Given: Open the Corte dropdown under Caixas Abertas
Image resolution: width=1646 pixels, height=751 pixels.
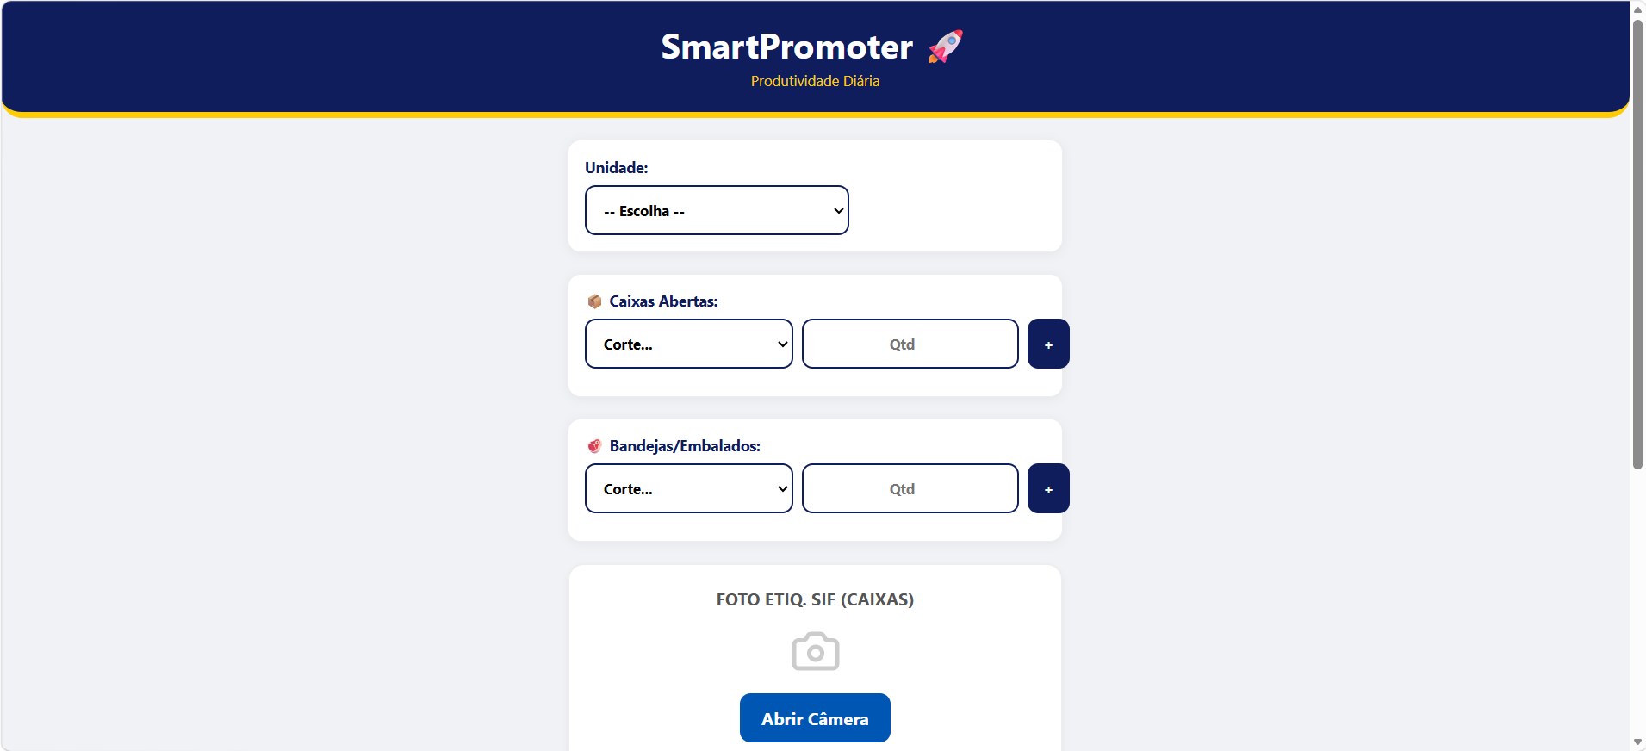Looking at the screenshot, I should click(687, 344).
